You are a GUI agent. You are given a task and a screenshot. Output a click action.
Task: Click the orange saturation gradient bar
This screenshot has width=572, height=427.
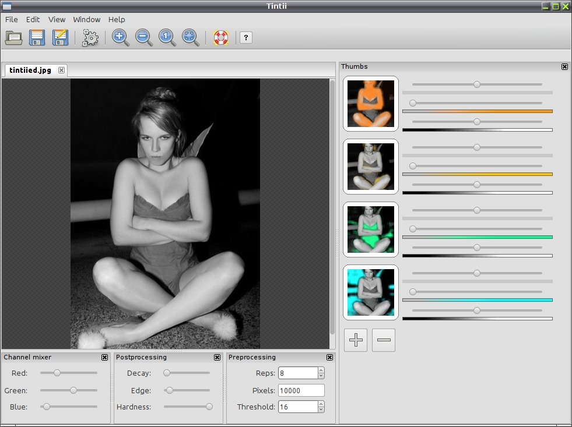(478, 111)
